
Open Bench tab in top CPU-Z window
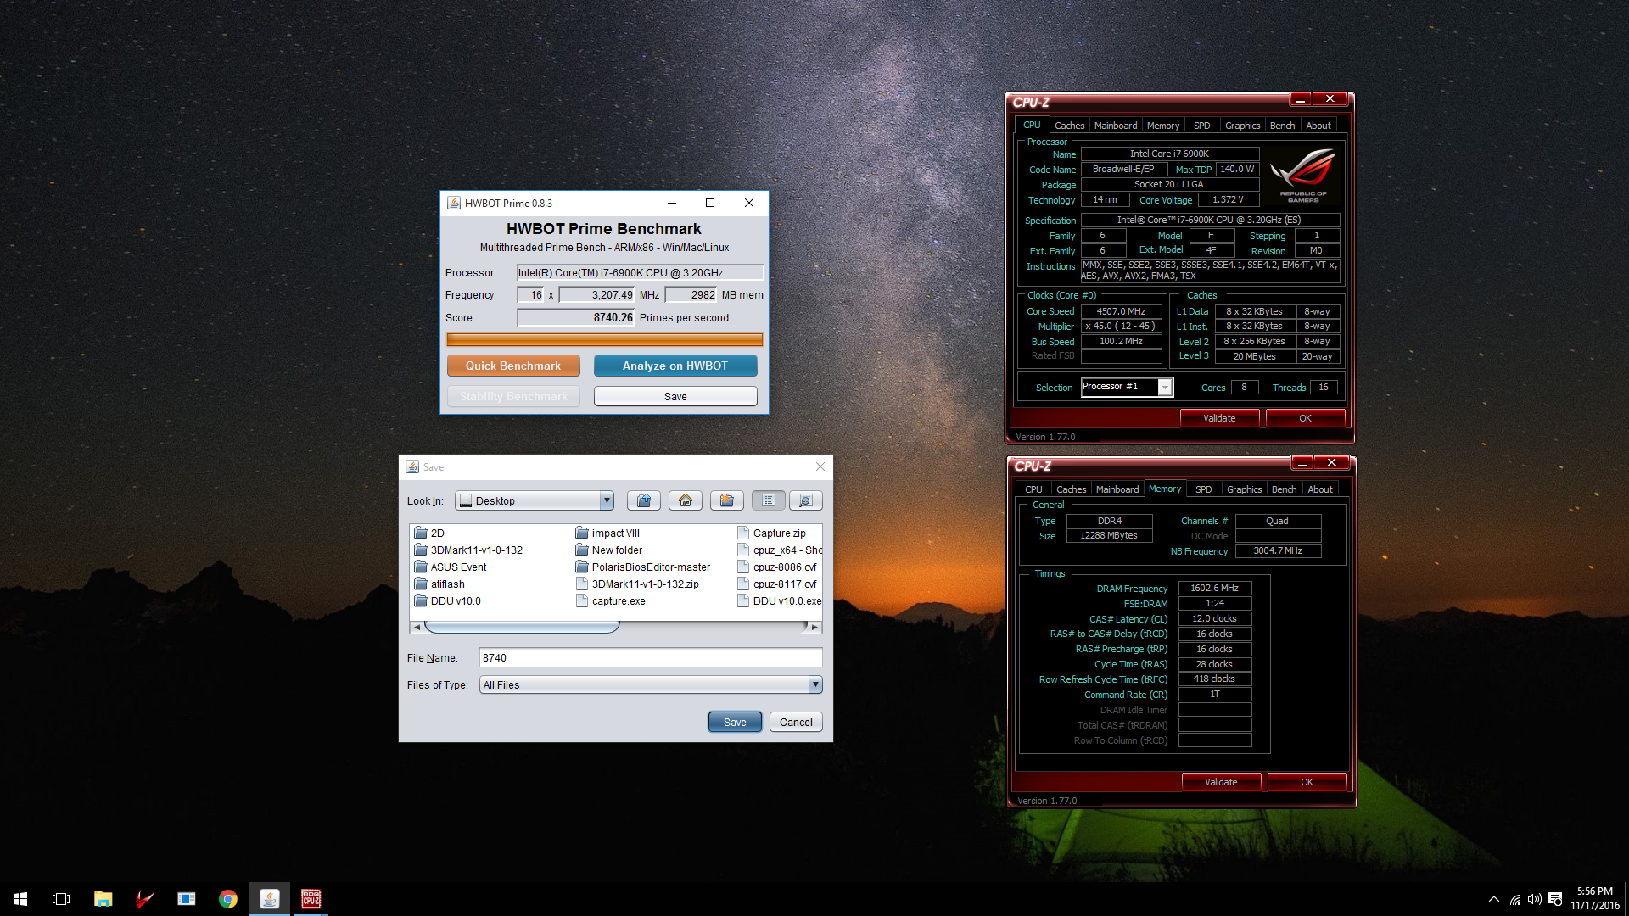(x=1282, y=126)
